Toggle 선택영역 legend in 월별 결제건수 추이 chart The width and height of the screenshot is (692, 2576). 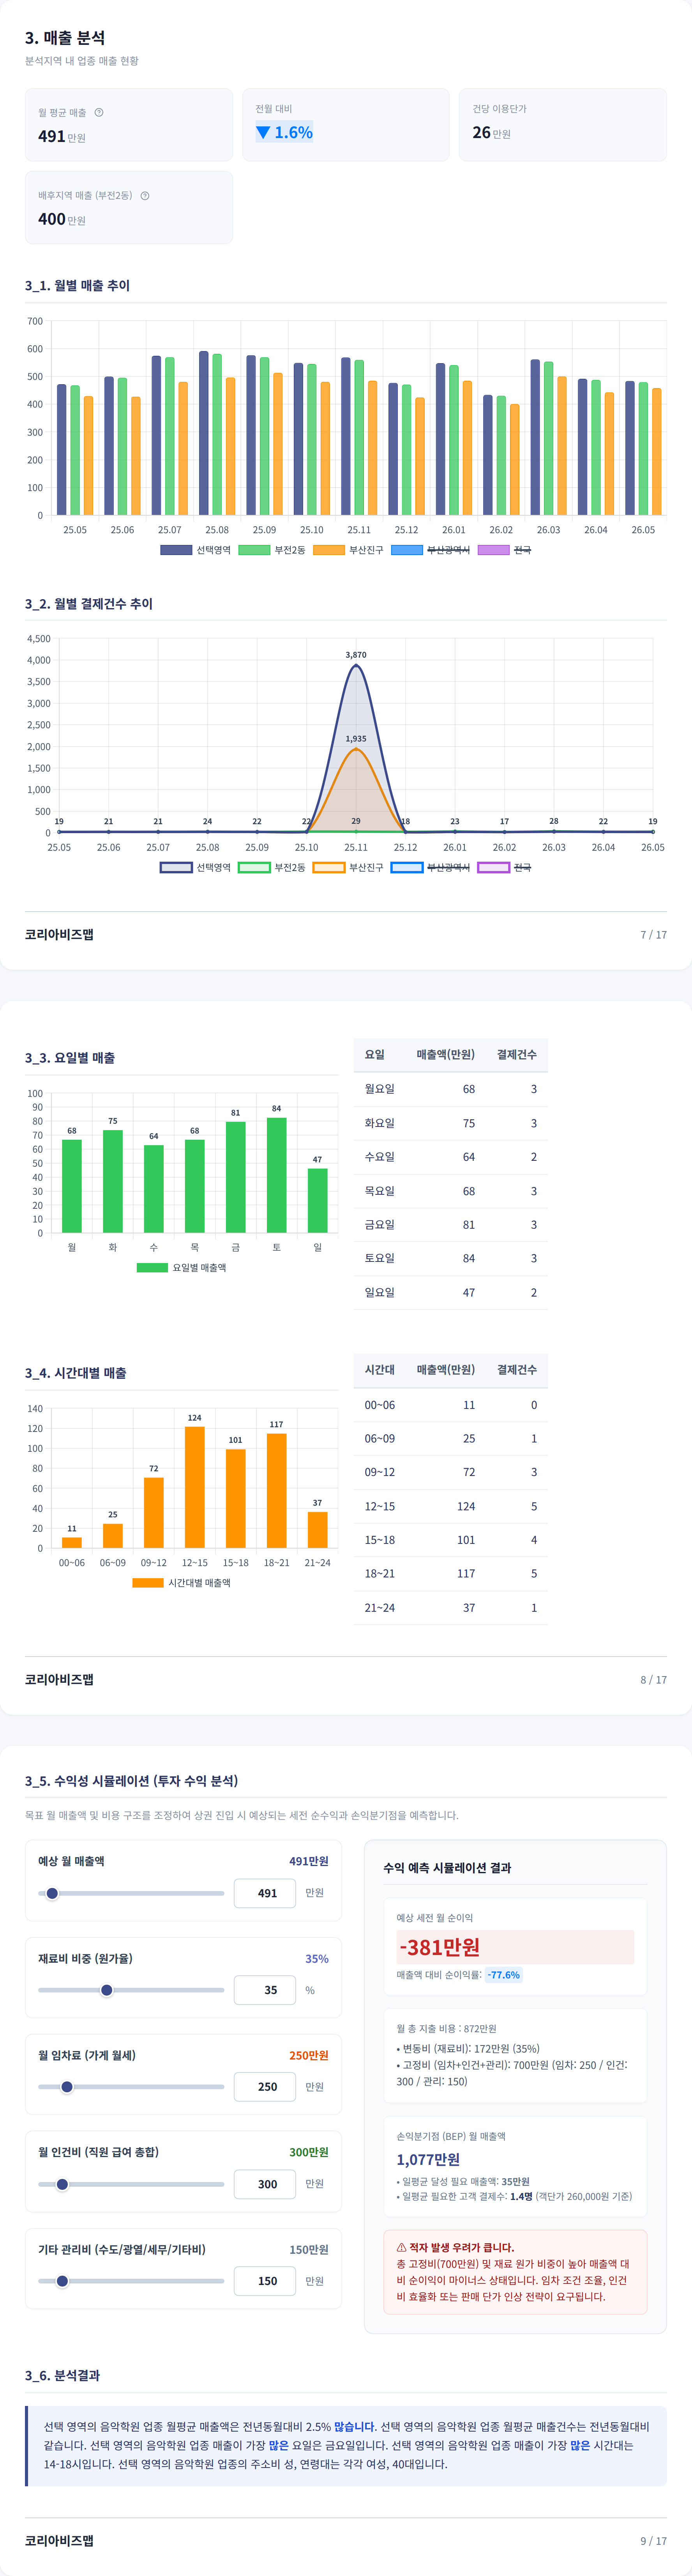click(x=196, y=867)
